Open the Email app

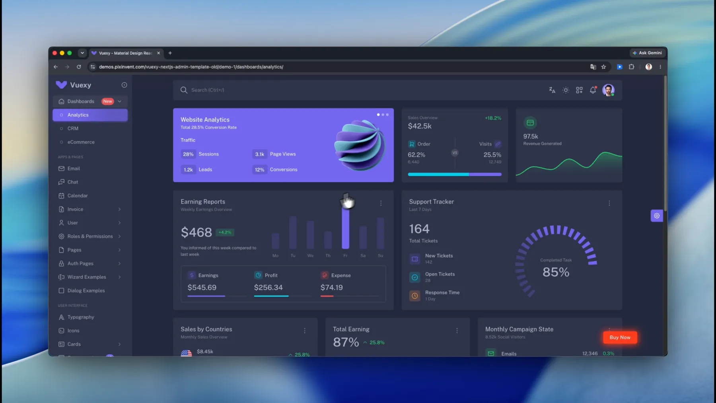(90, 169)
